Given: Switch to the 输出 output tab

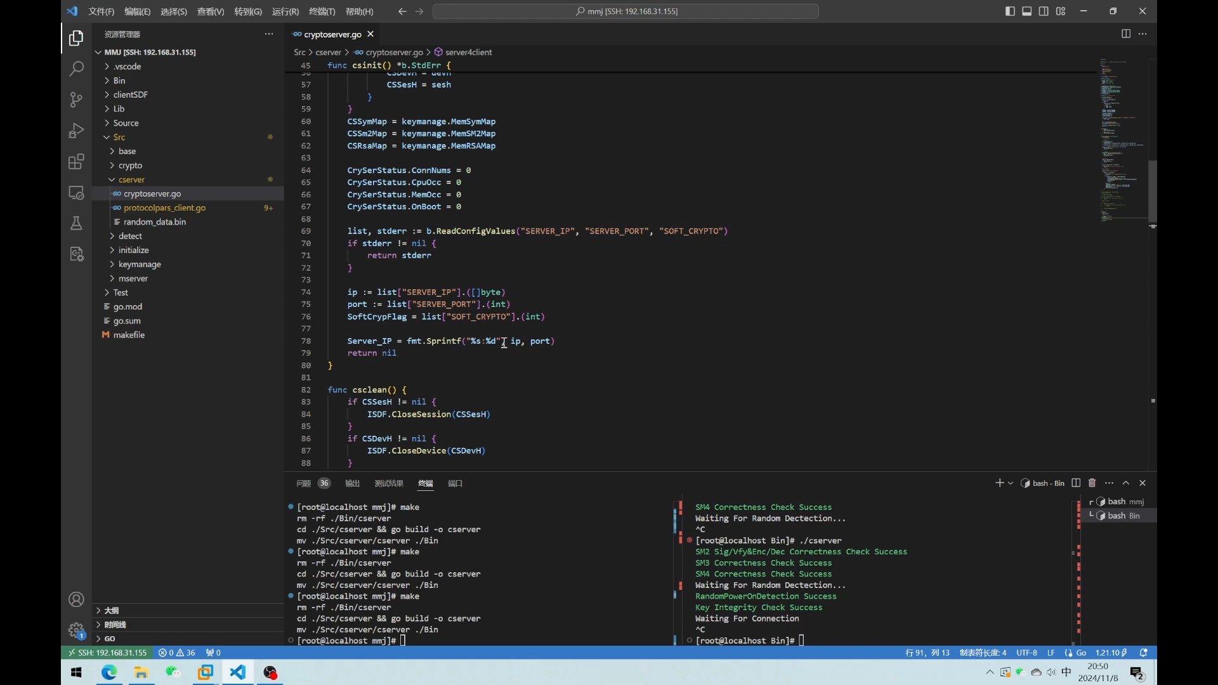Looking at the screenshot, I should tap(352, 483).
